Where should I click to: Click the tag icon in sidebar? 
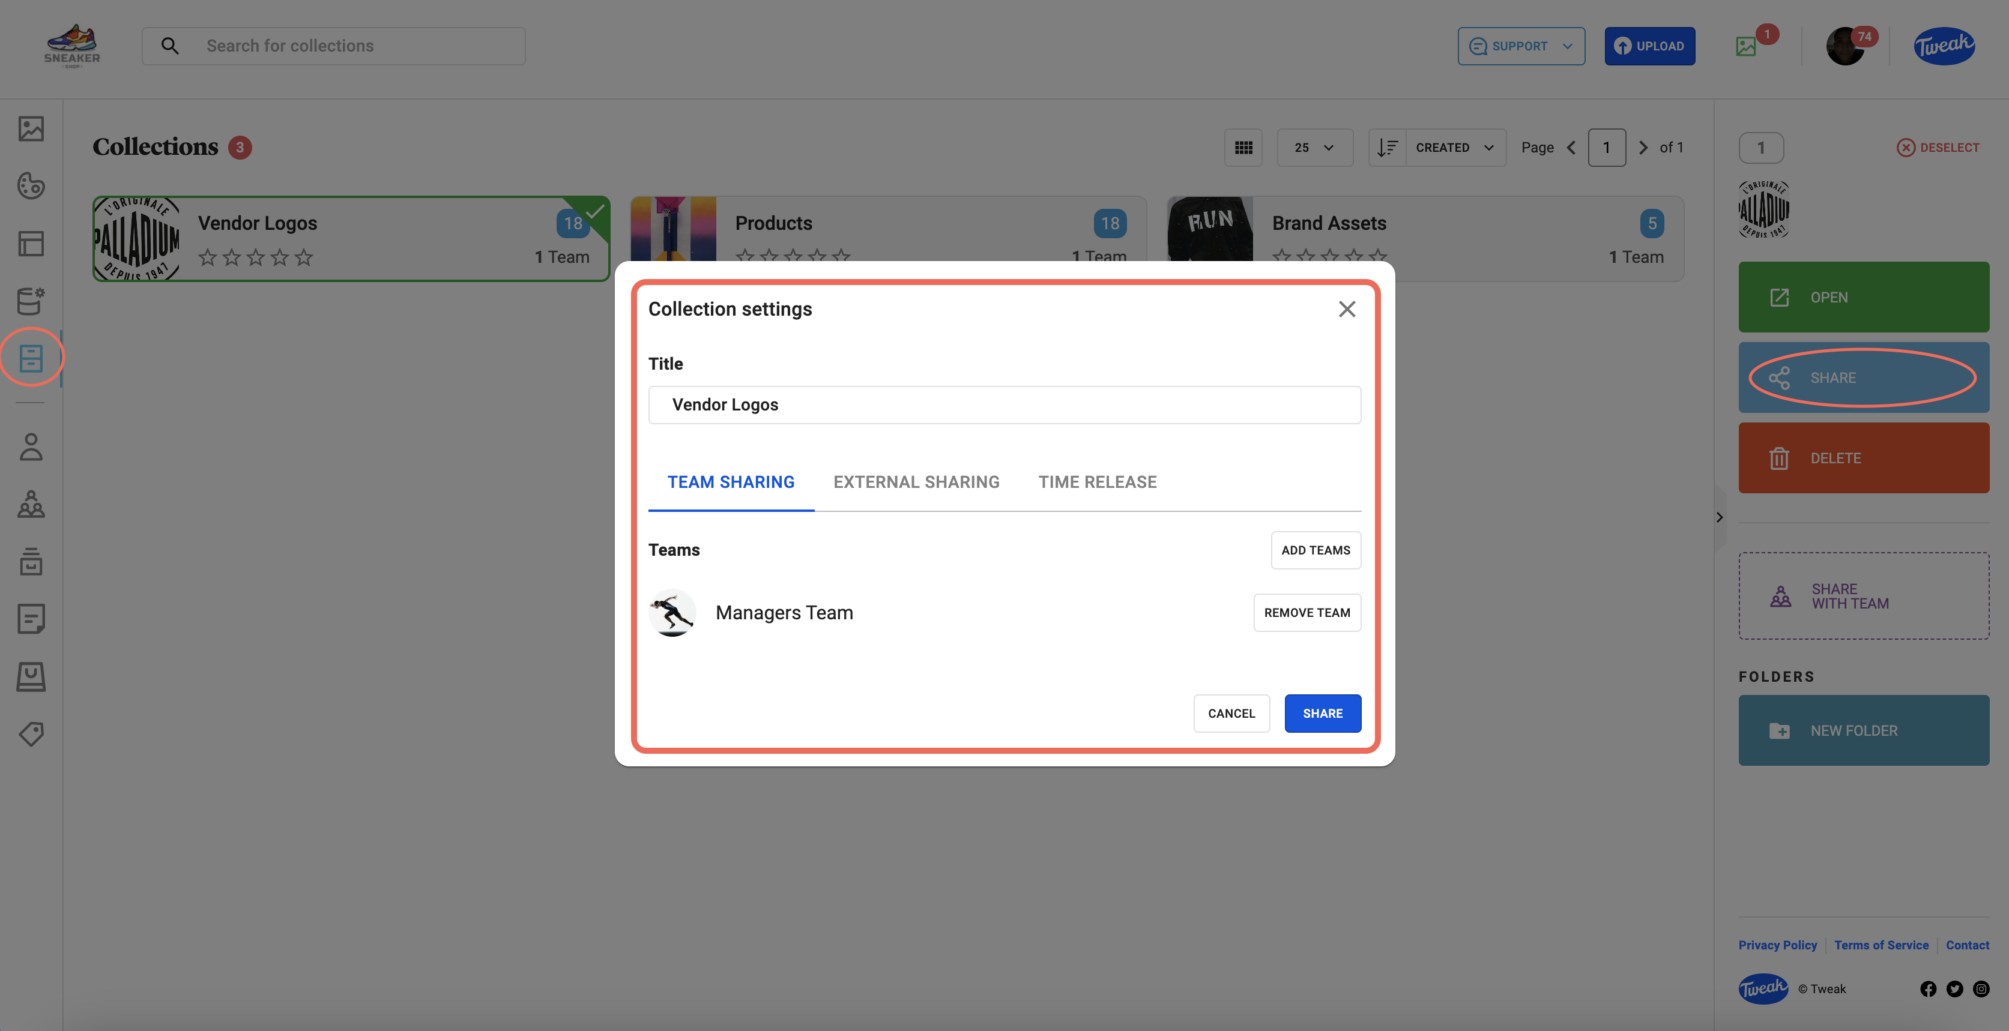point(31,733)
